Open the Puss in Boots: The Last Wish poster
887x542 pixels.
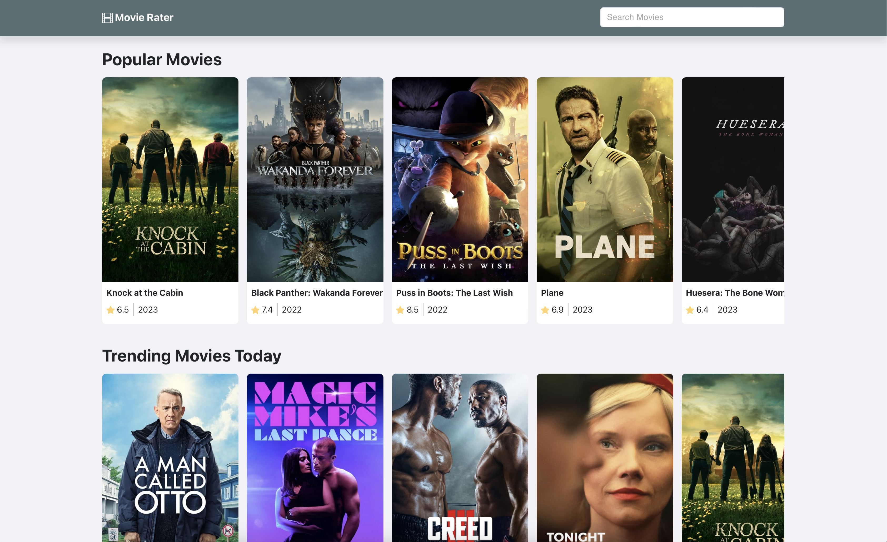460,180
